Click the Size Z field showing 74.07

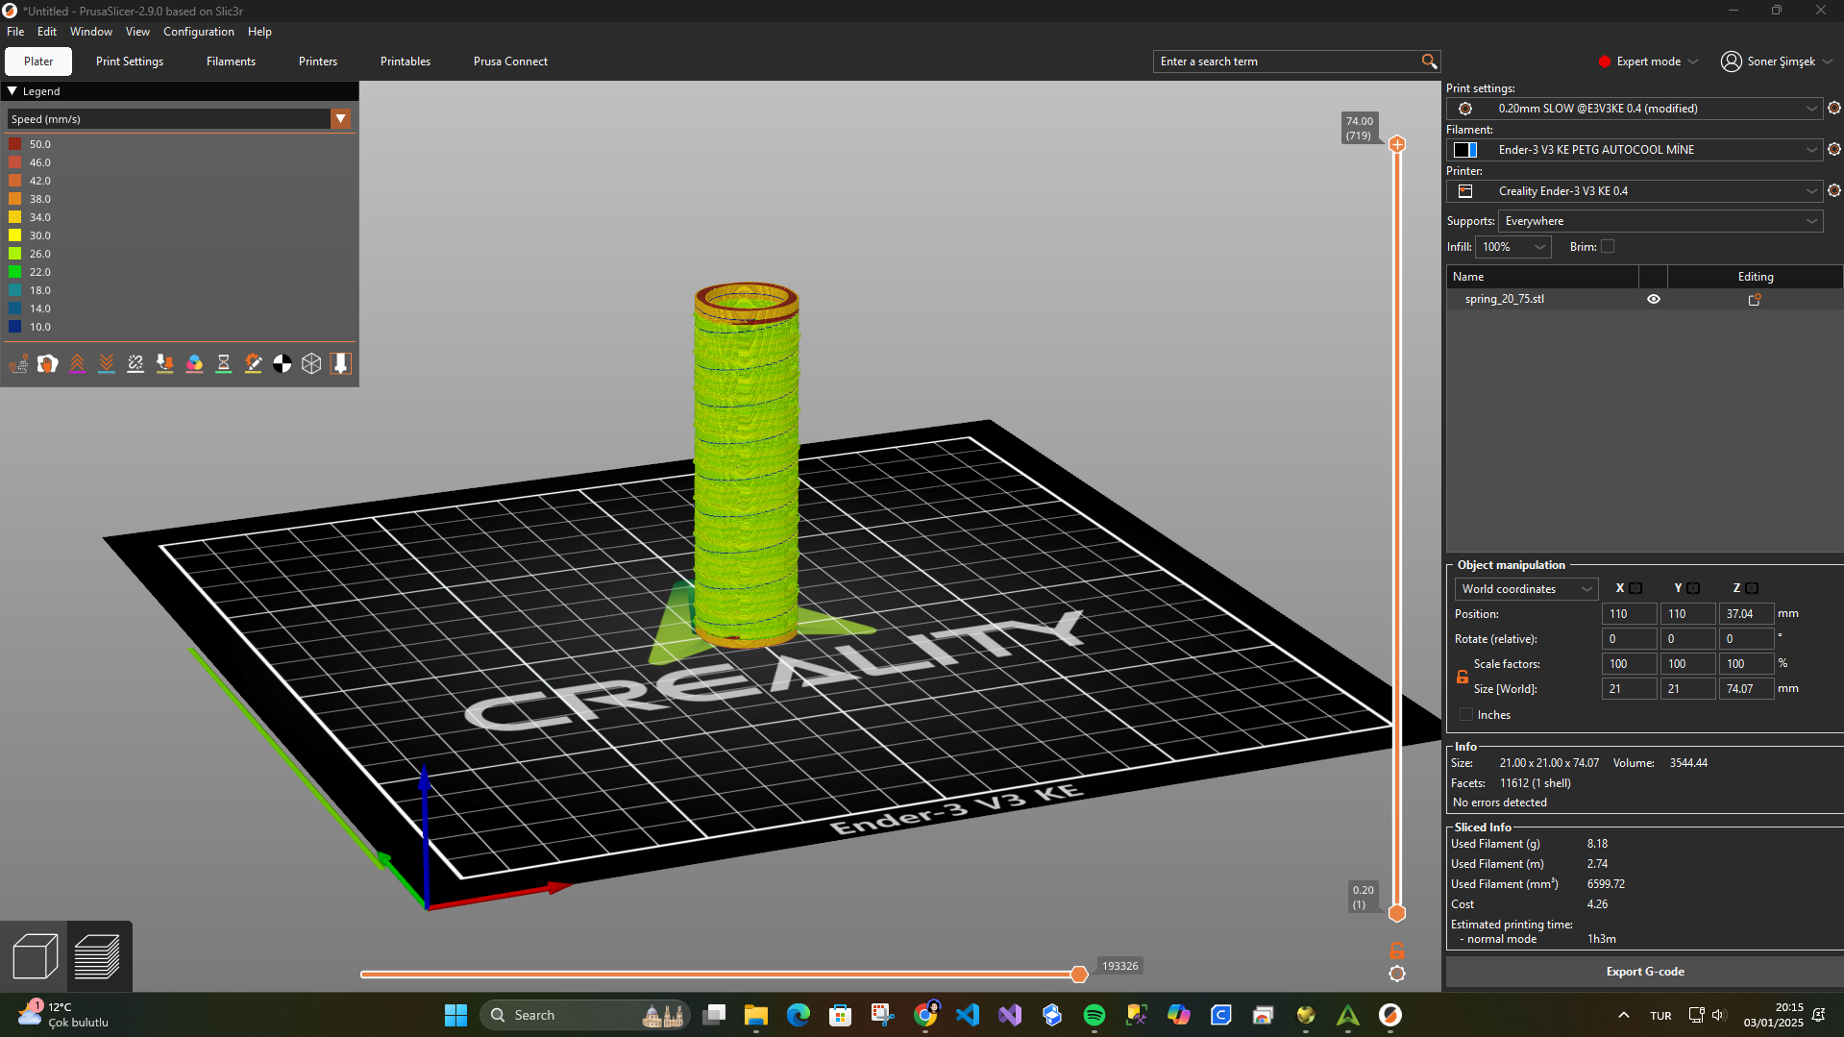[x=1745, y=689]
